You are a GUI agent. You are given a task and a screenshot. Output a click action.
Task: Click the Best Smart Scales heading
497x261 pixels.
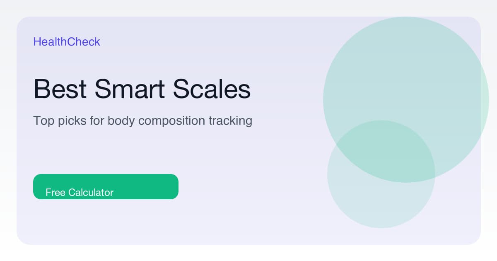(x=142, y=89)
